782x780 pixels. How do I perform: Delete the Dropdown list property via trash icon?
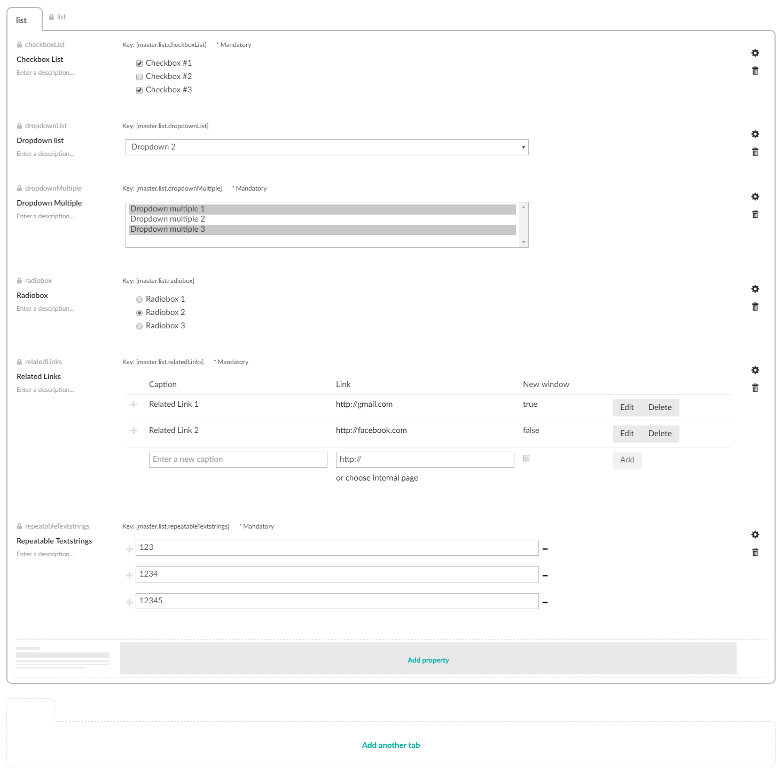tap(755, 152)
